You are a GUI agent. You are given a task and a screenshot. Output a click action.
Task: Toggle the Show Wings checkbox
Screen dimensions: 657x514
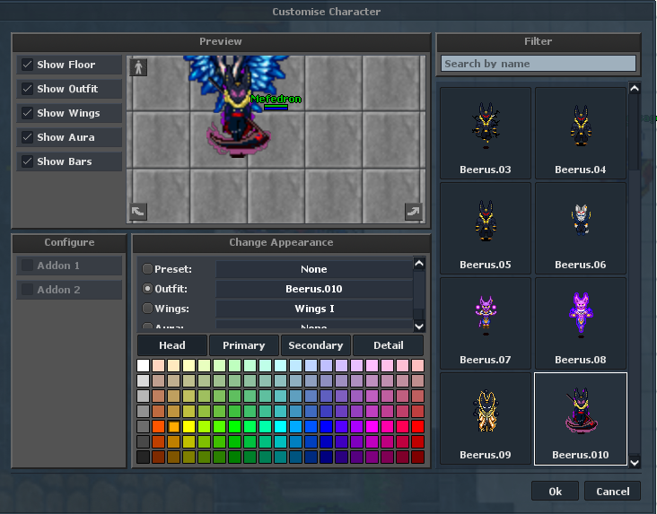(x=28, y=113)
